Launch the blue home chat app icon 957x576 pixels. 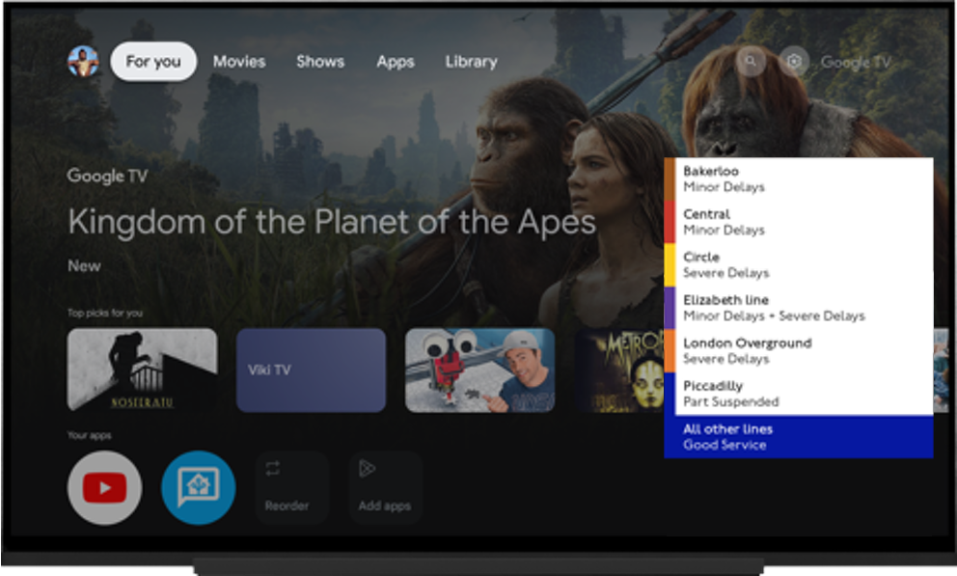[x=199, y=487]
